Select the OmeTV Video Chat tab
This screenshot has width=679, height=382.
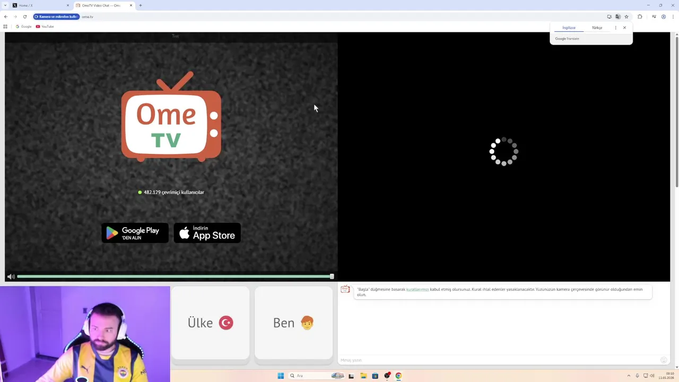[103, 5]
